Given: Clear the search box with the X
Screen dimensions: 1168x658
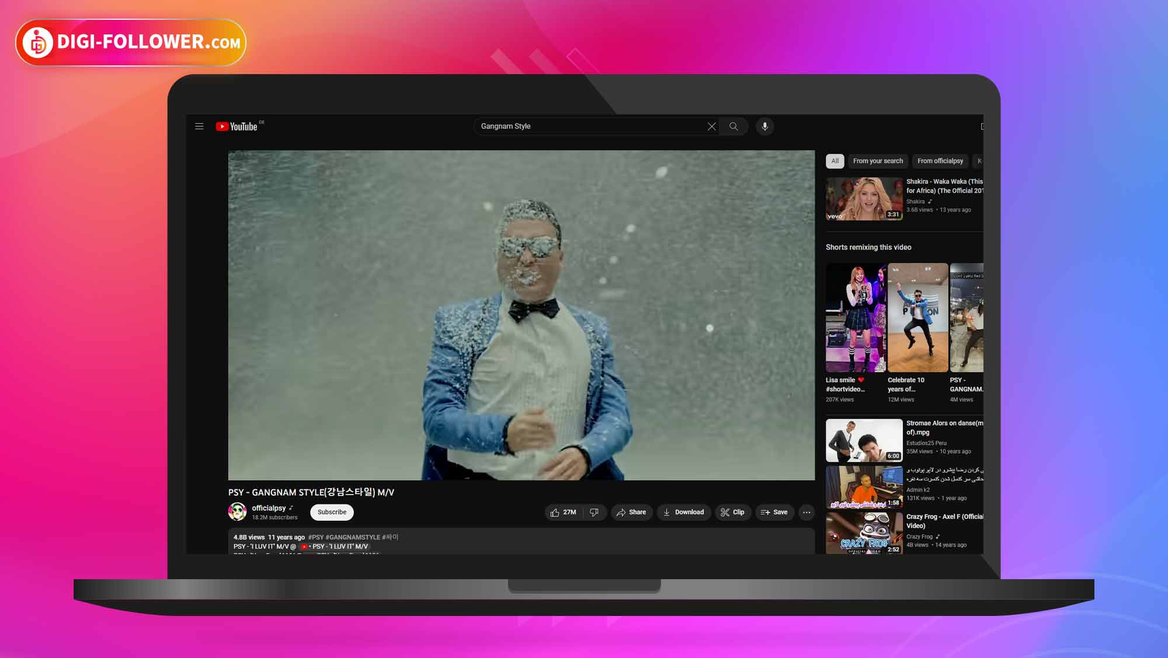Looking at the screenshot, I should pyautogui.click(x=711, y=126).
